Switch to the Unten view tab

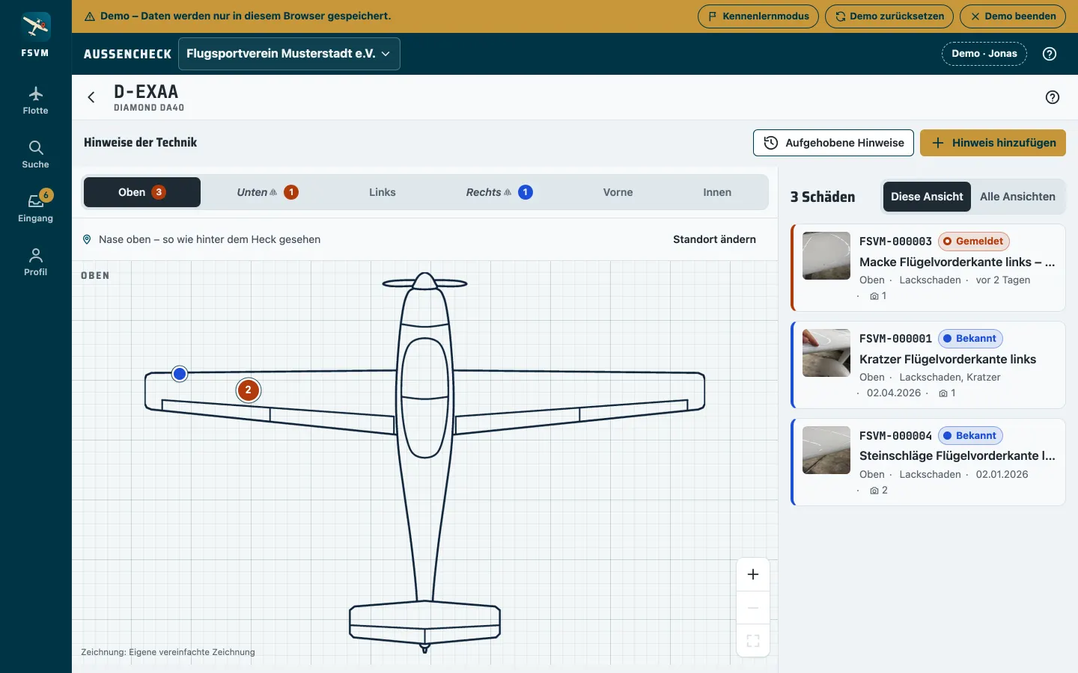[x=267, y=192]
